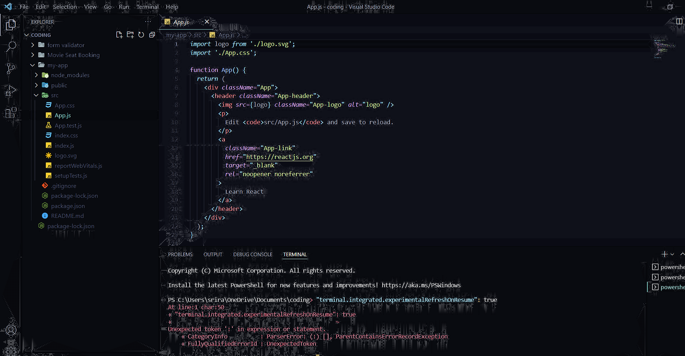Open the Run and Debug view
This screenshot has height=356, width=685.
point(11,91)
